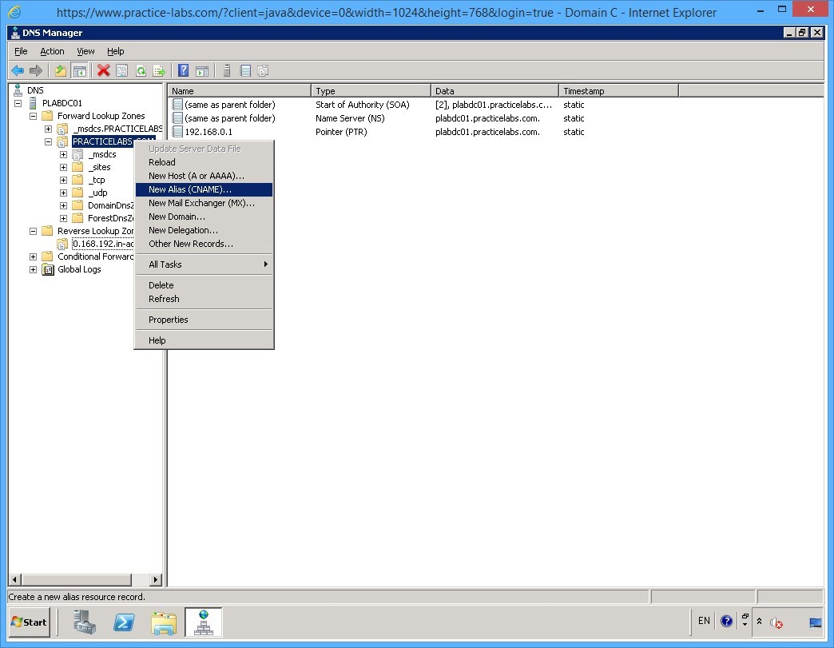This screenshot has height=648, width=834.
Task: Expand the Conditional Forwarders node
Action: [x=32, y=256]
